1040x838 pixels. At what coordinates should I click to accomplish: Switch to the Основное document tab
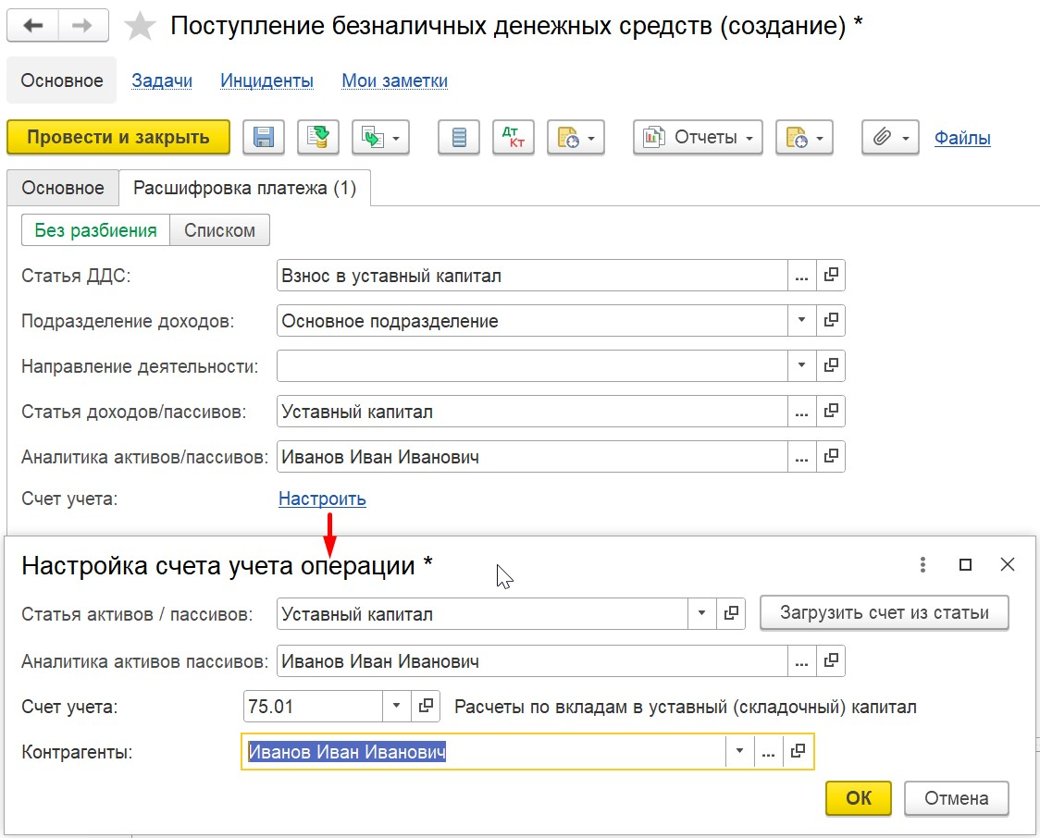(x=63, y=188)
